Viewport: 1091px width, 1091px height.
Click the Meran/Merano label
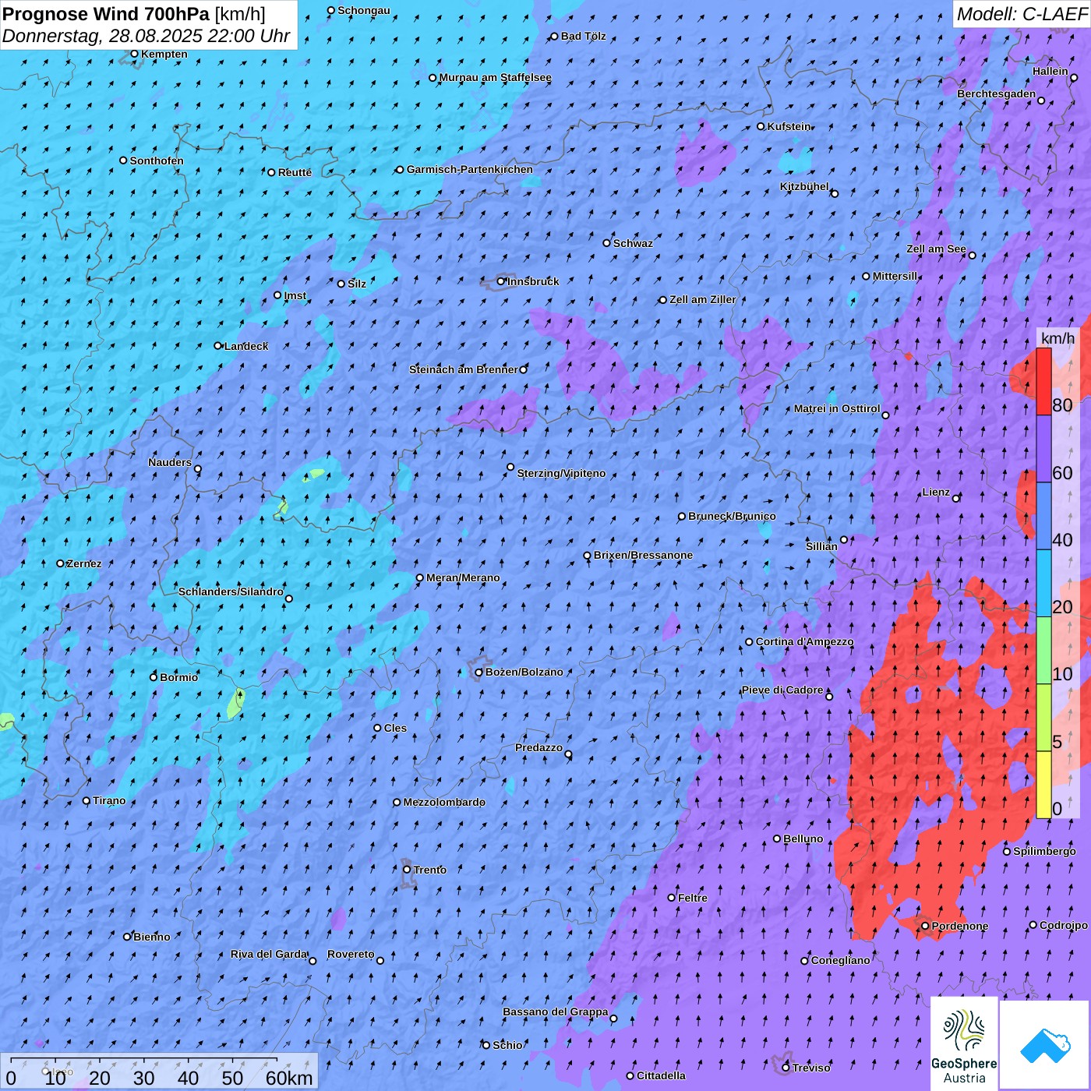463,577
